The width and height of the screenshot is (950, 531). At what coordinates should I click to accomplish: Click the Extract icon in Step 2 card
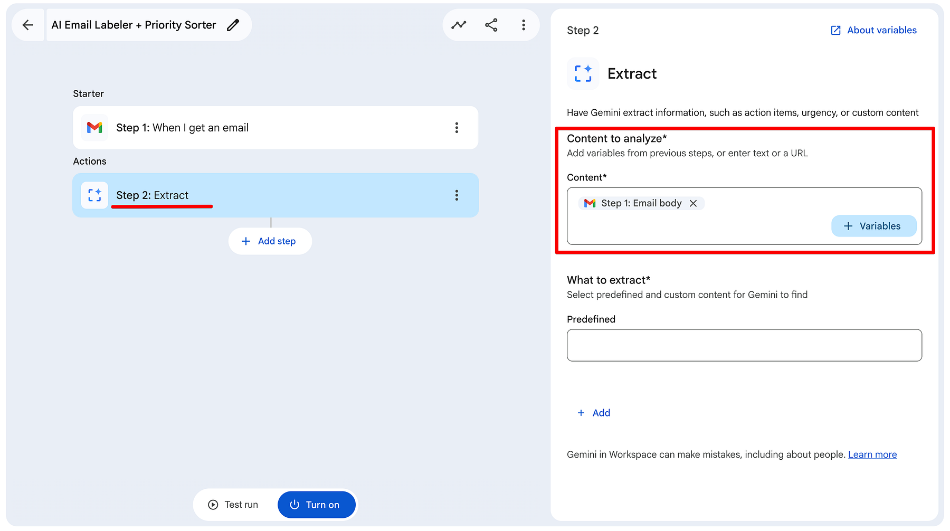(x=94, y=195)
